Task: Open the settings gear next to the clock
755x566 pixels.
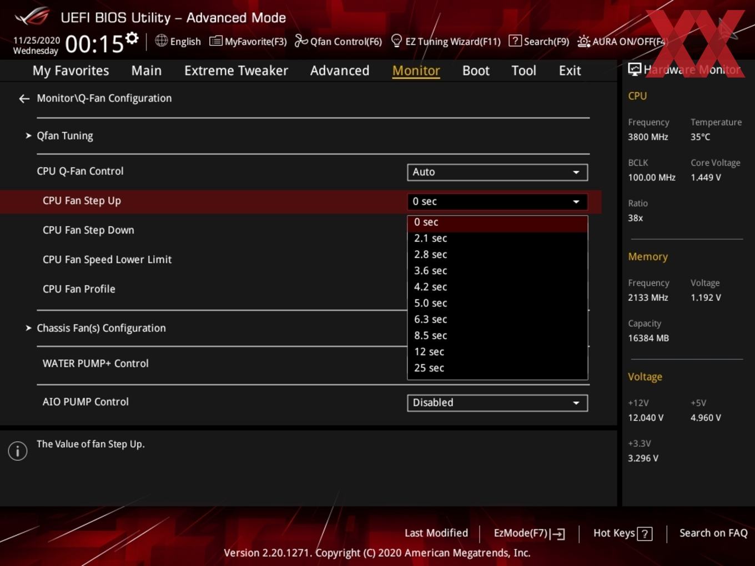Action: pyautogui.click(x=132, y=38)
